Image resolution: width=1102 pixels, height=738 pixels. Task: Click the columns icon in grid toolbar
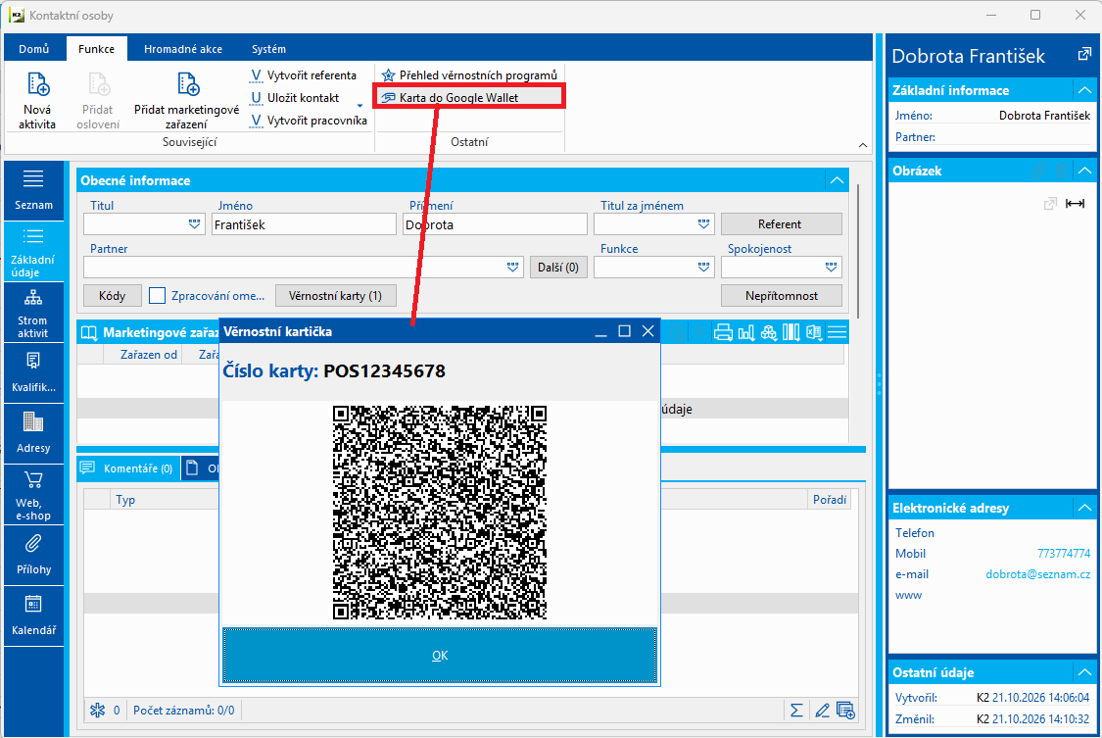click(x=791, y=332)
